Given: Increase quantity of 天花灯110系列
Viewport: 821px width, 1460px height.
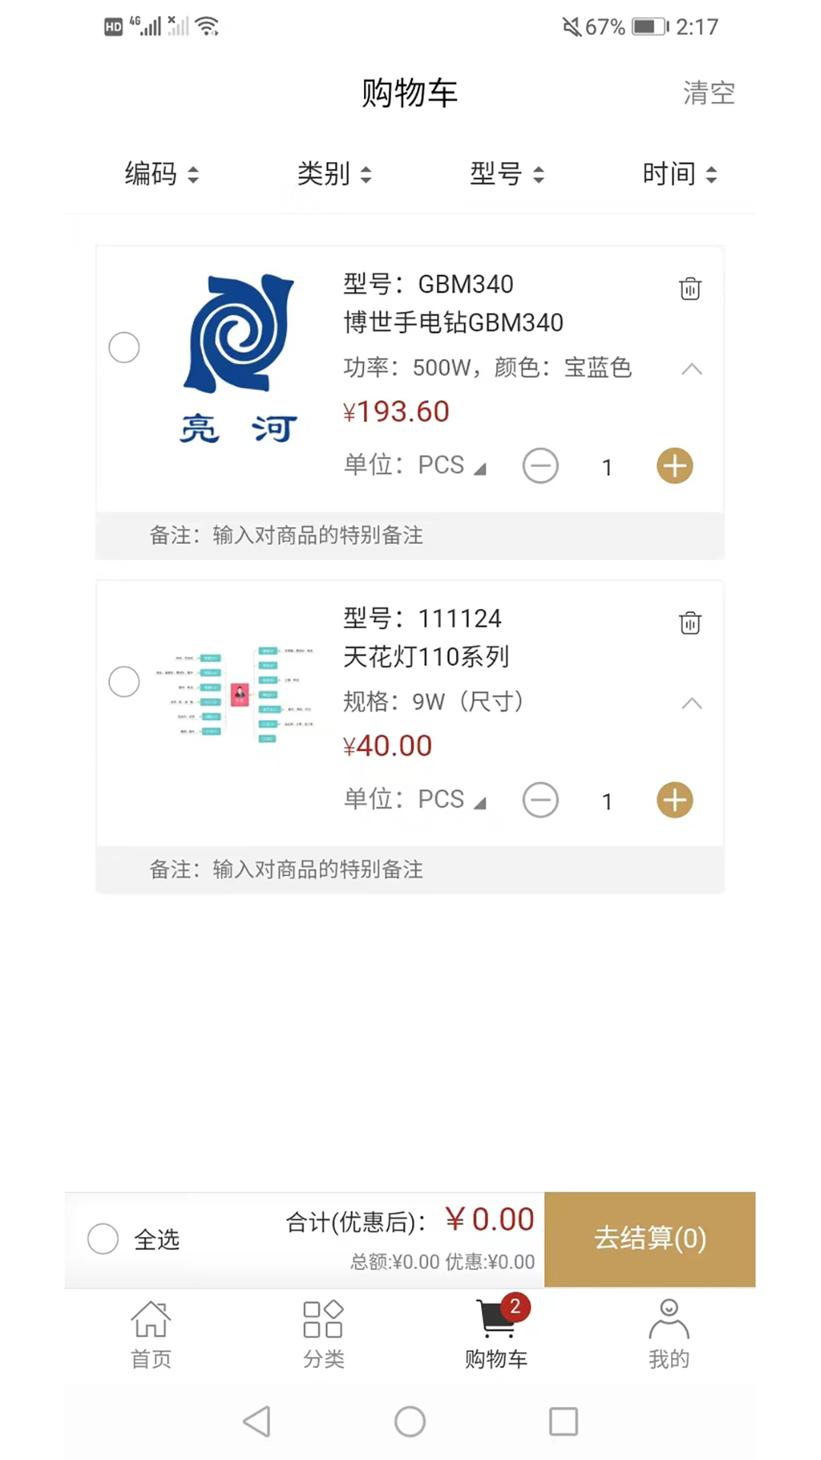Looking at the screenshot, I should click(x=674, y=800).
